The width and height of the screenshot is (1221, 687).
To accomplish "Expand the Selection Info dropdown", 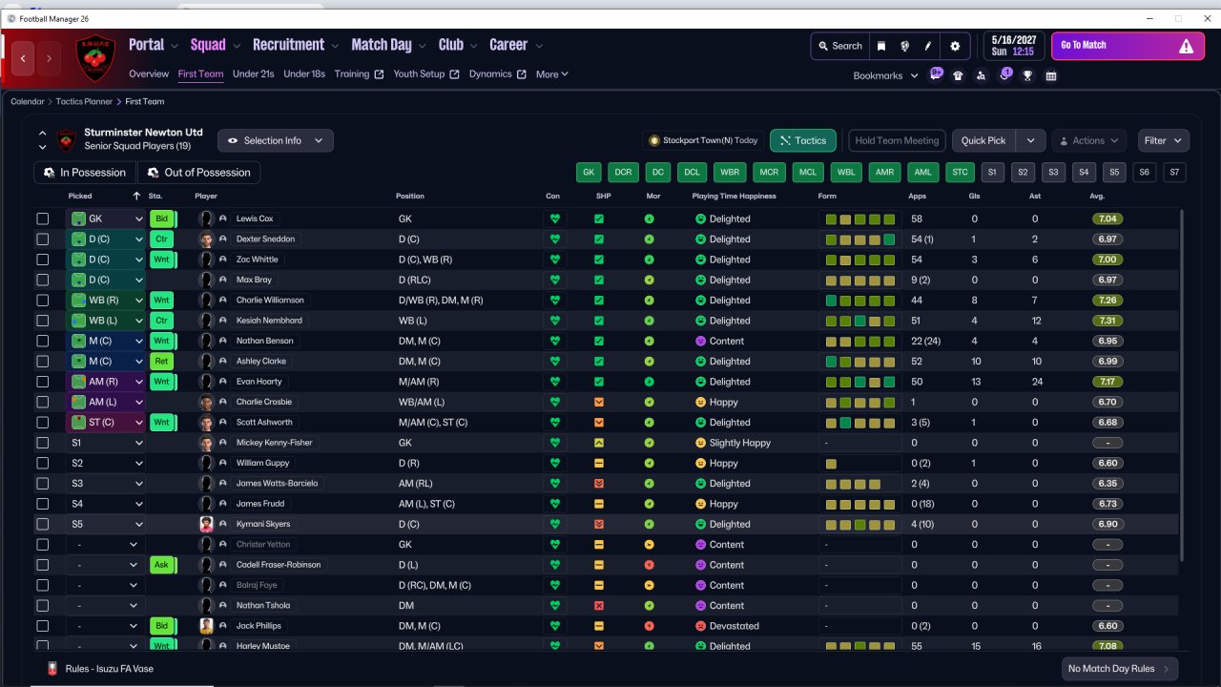I will [276, 140].
